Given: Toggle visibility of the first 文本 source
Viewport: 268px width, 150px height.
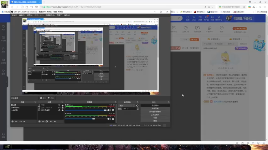Looking at the screenshot, I should tap(59, 105).
